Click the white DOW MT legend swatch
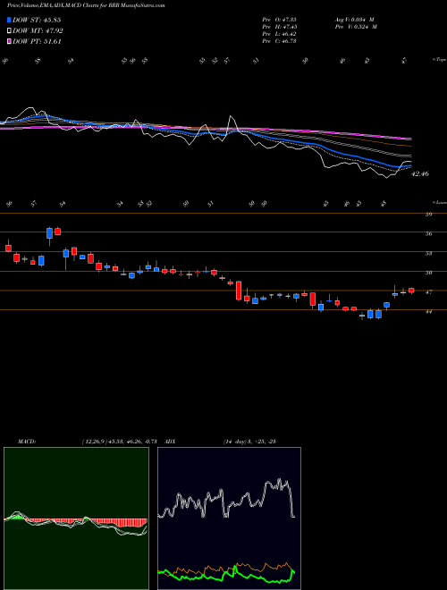This screenshot has height=590, width=447. point(9,31)
